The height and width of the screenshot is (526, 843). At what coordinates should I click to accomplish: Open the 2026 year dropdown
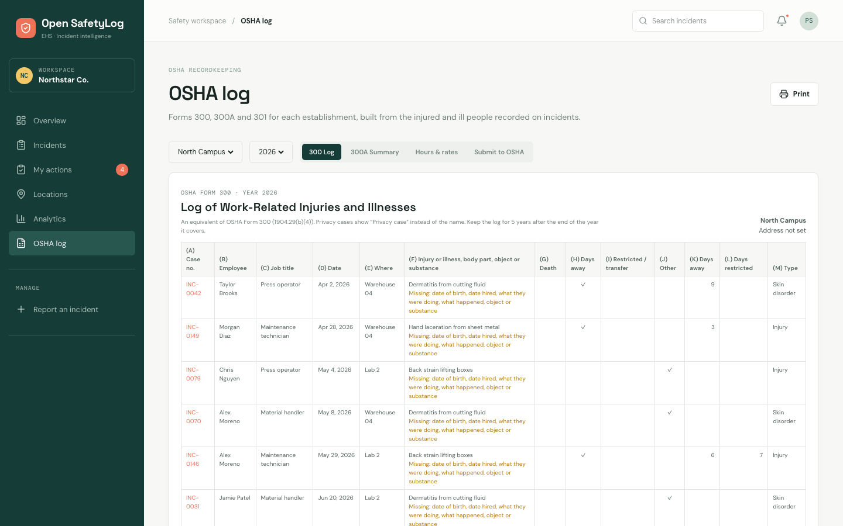coord(271,152)
